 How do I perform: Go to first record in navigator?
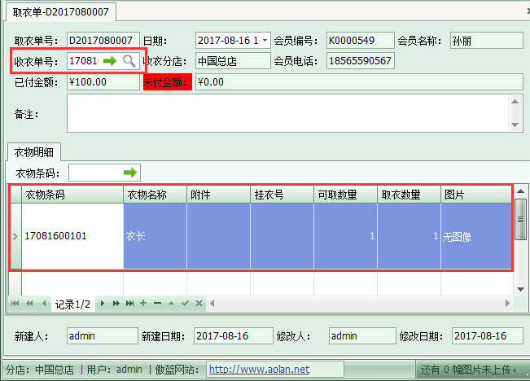[15, 303]
